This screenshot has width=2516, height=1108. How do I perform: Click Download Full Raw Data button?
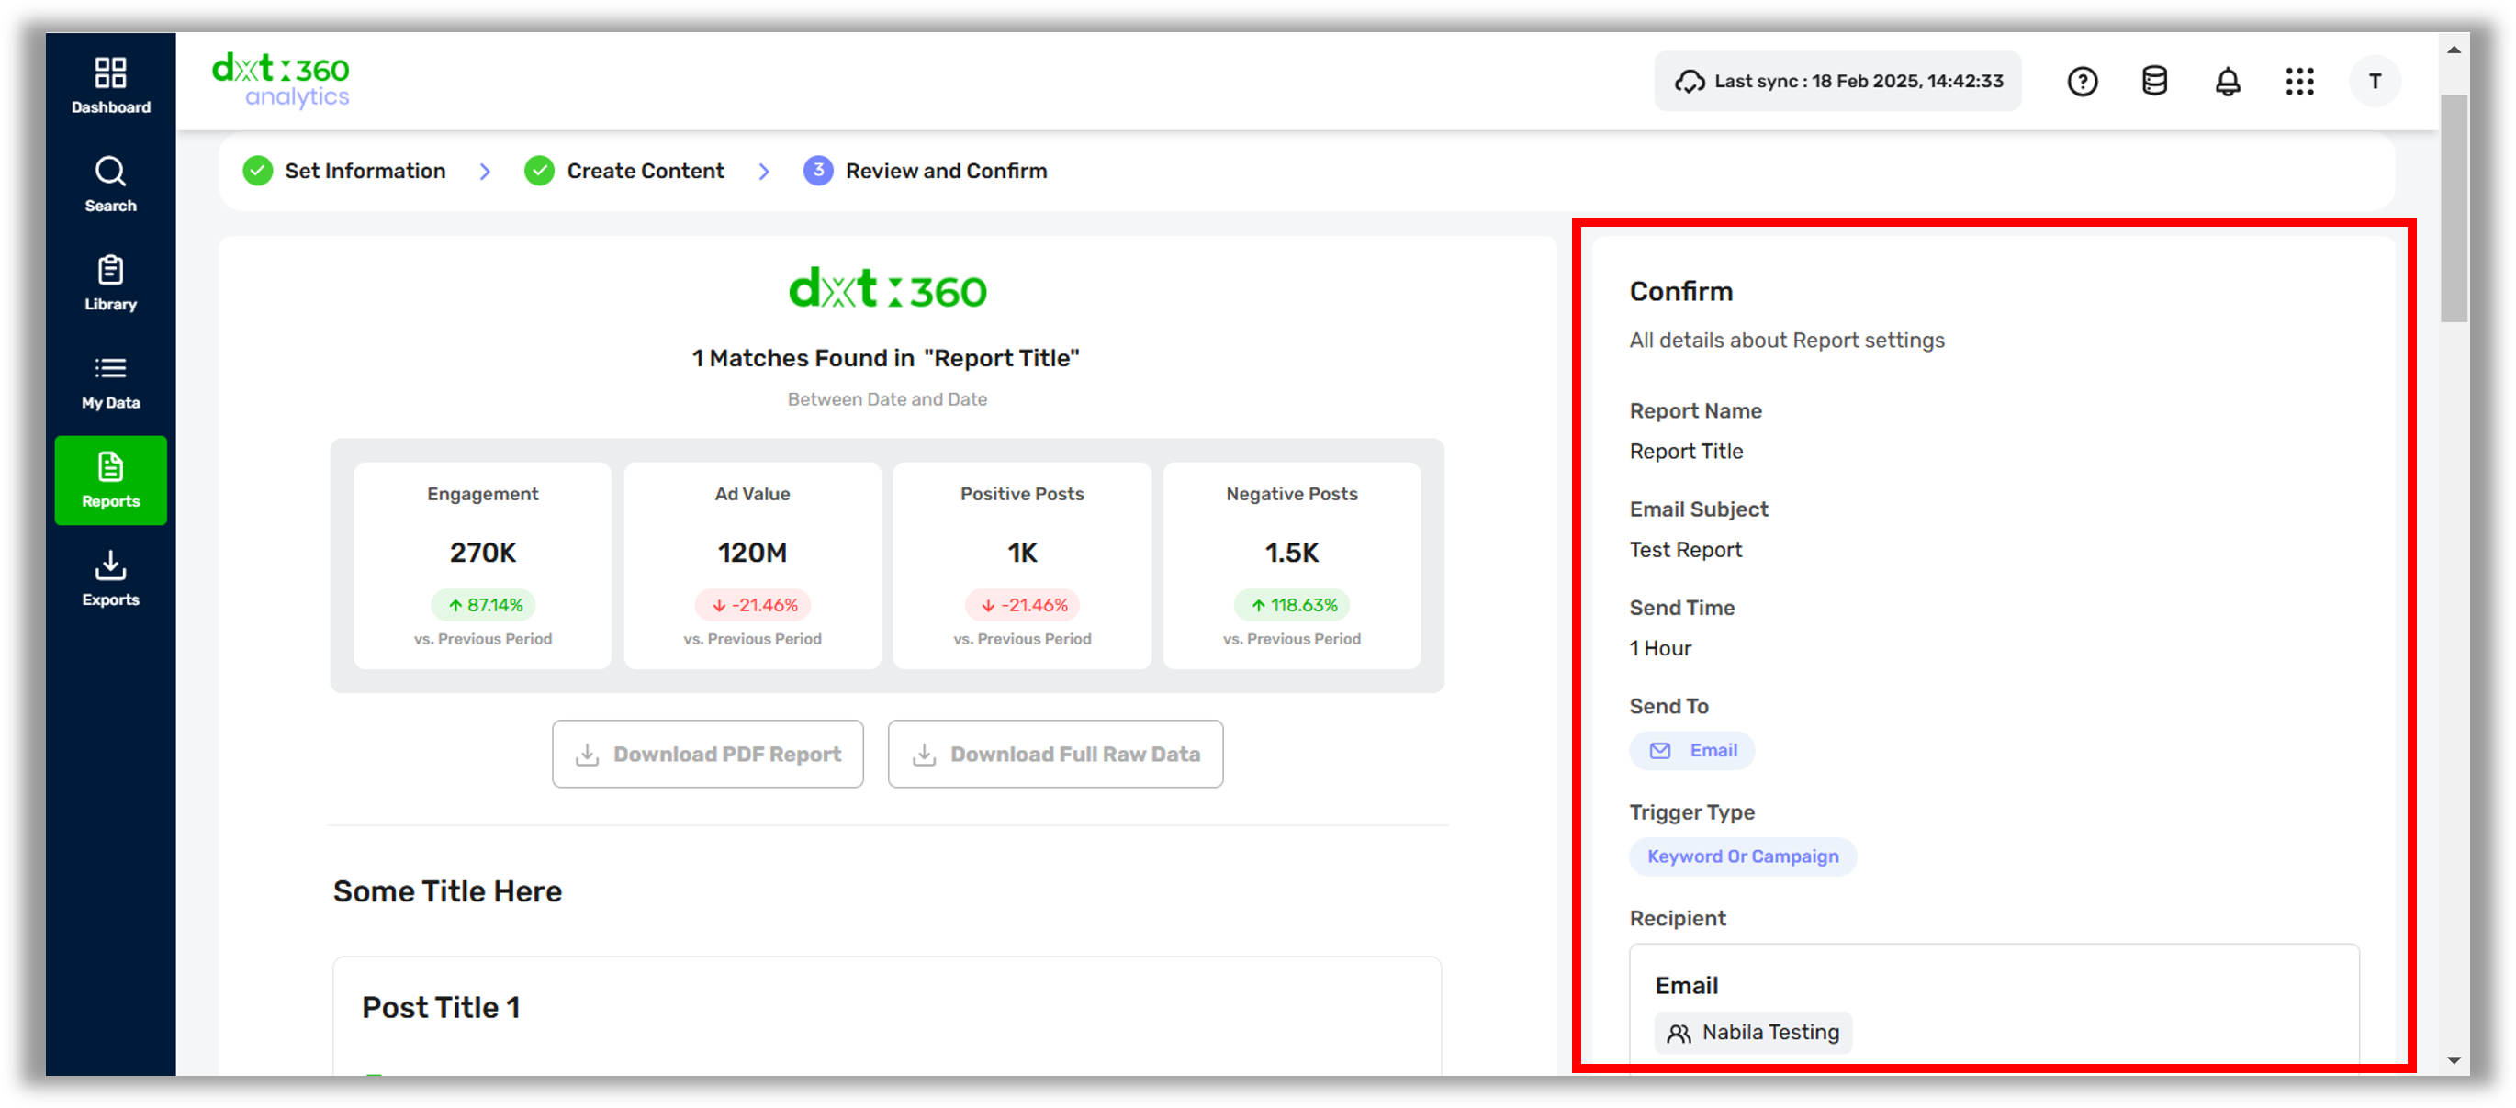coord(1055,755)
